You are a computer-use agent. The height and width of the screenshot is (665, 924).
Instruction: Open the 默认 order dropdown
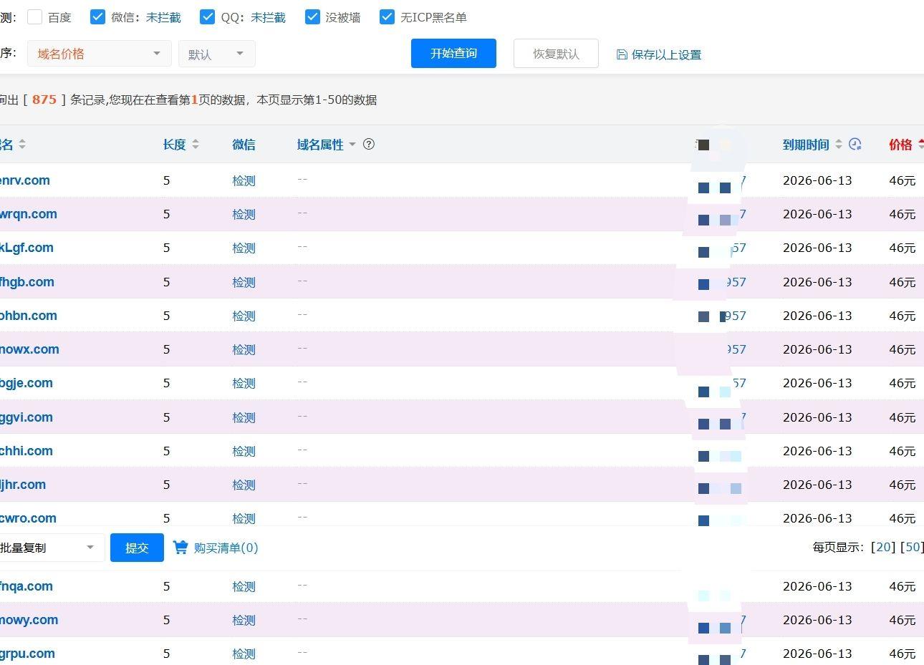(x=217, y=54)
